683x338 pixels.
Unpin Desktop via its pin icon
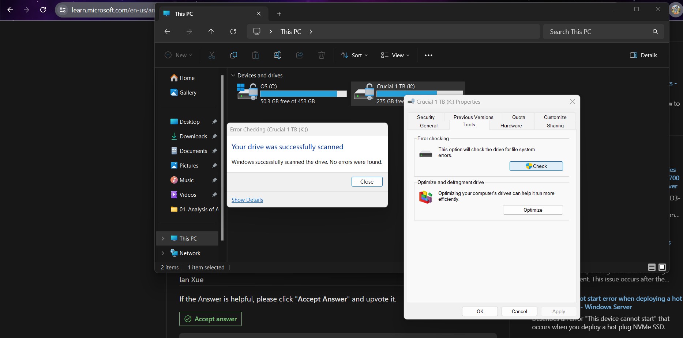pos(215,122)
